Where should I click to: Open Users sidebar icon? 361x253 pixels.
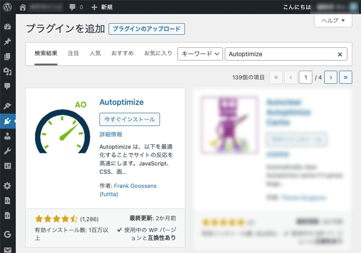(x=8, y=136)
